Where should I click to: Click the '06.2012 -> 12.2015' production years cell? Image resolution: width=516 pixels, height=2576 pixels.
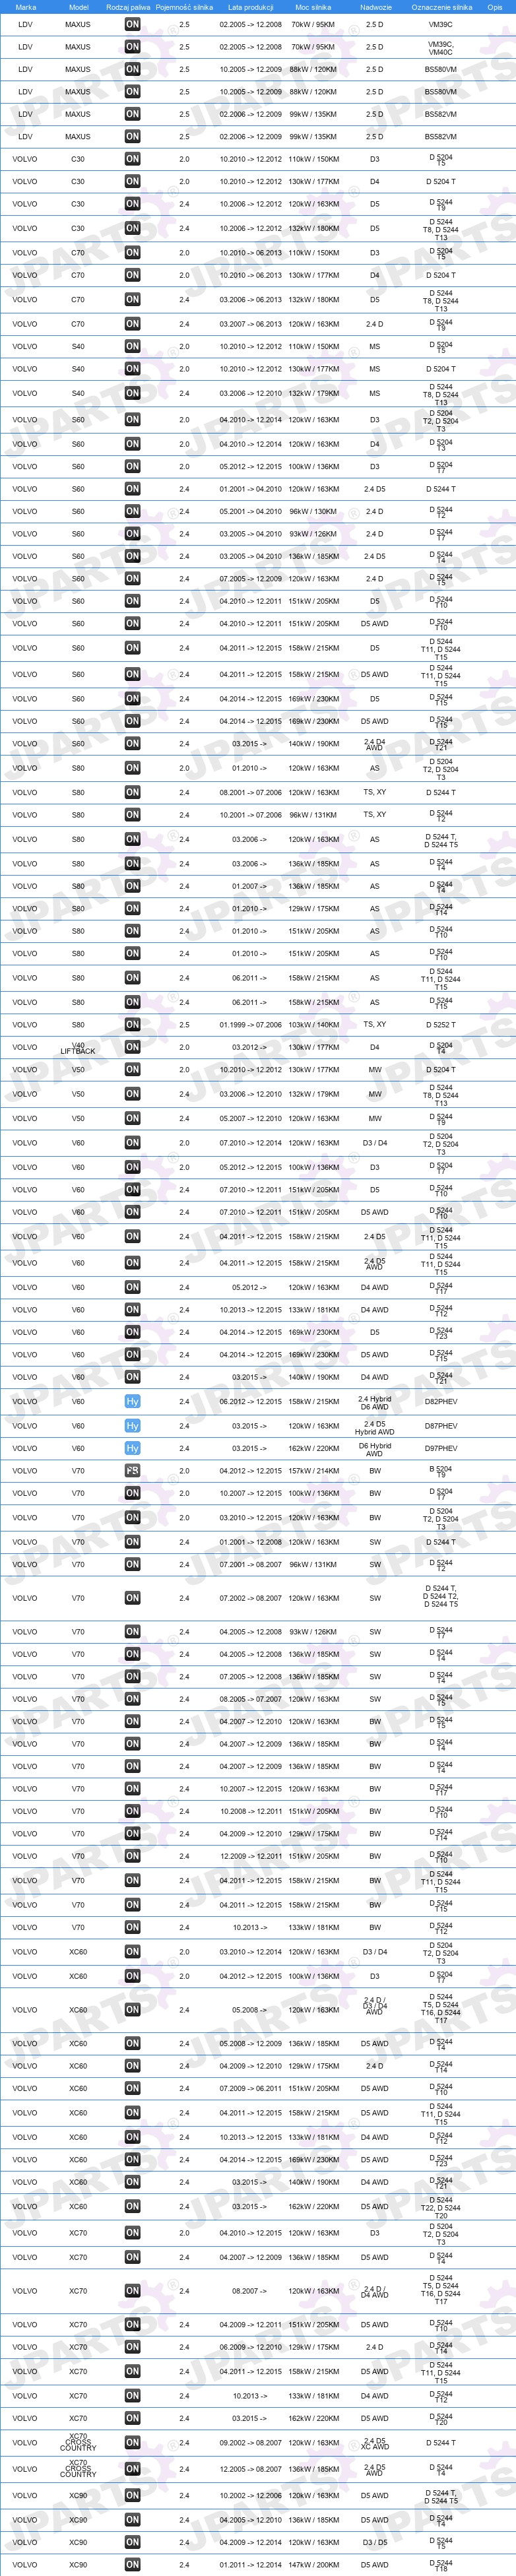[x=250, y=1402]
